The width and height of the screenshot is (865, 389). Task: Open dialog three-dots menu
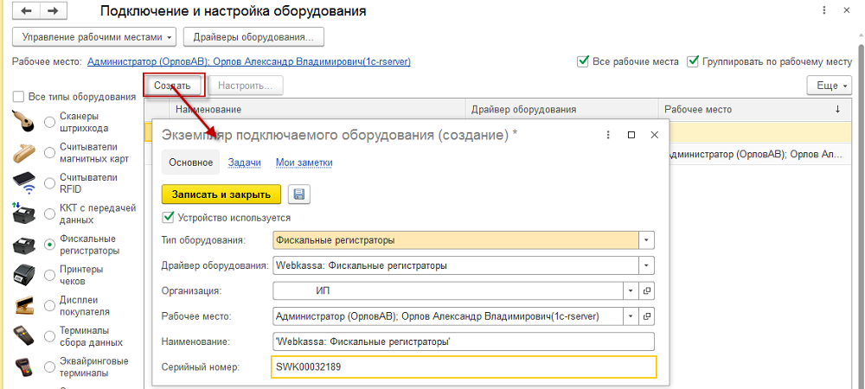coord(608,135)
